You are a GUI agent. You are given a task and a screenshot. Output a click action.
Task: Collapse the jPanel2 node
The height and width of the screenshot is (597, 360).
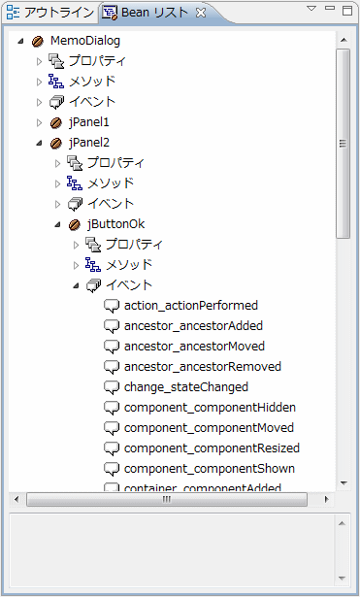(39, 143)
